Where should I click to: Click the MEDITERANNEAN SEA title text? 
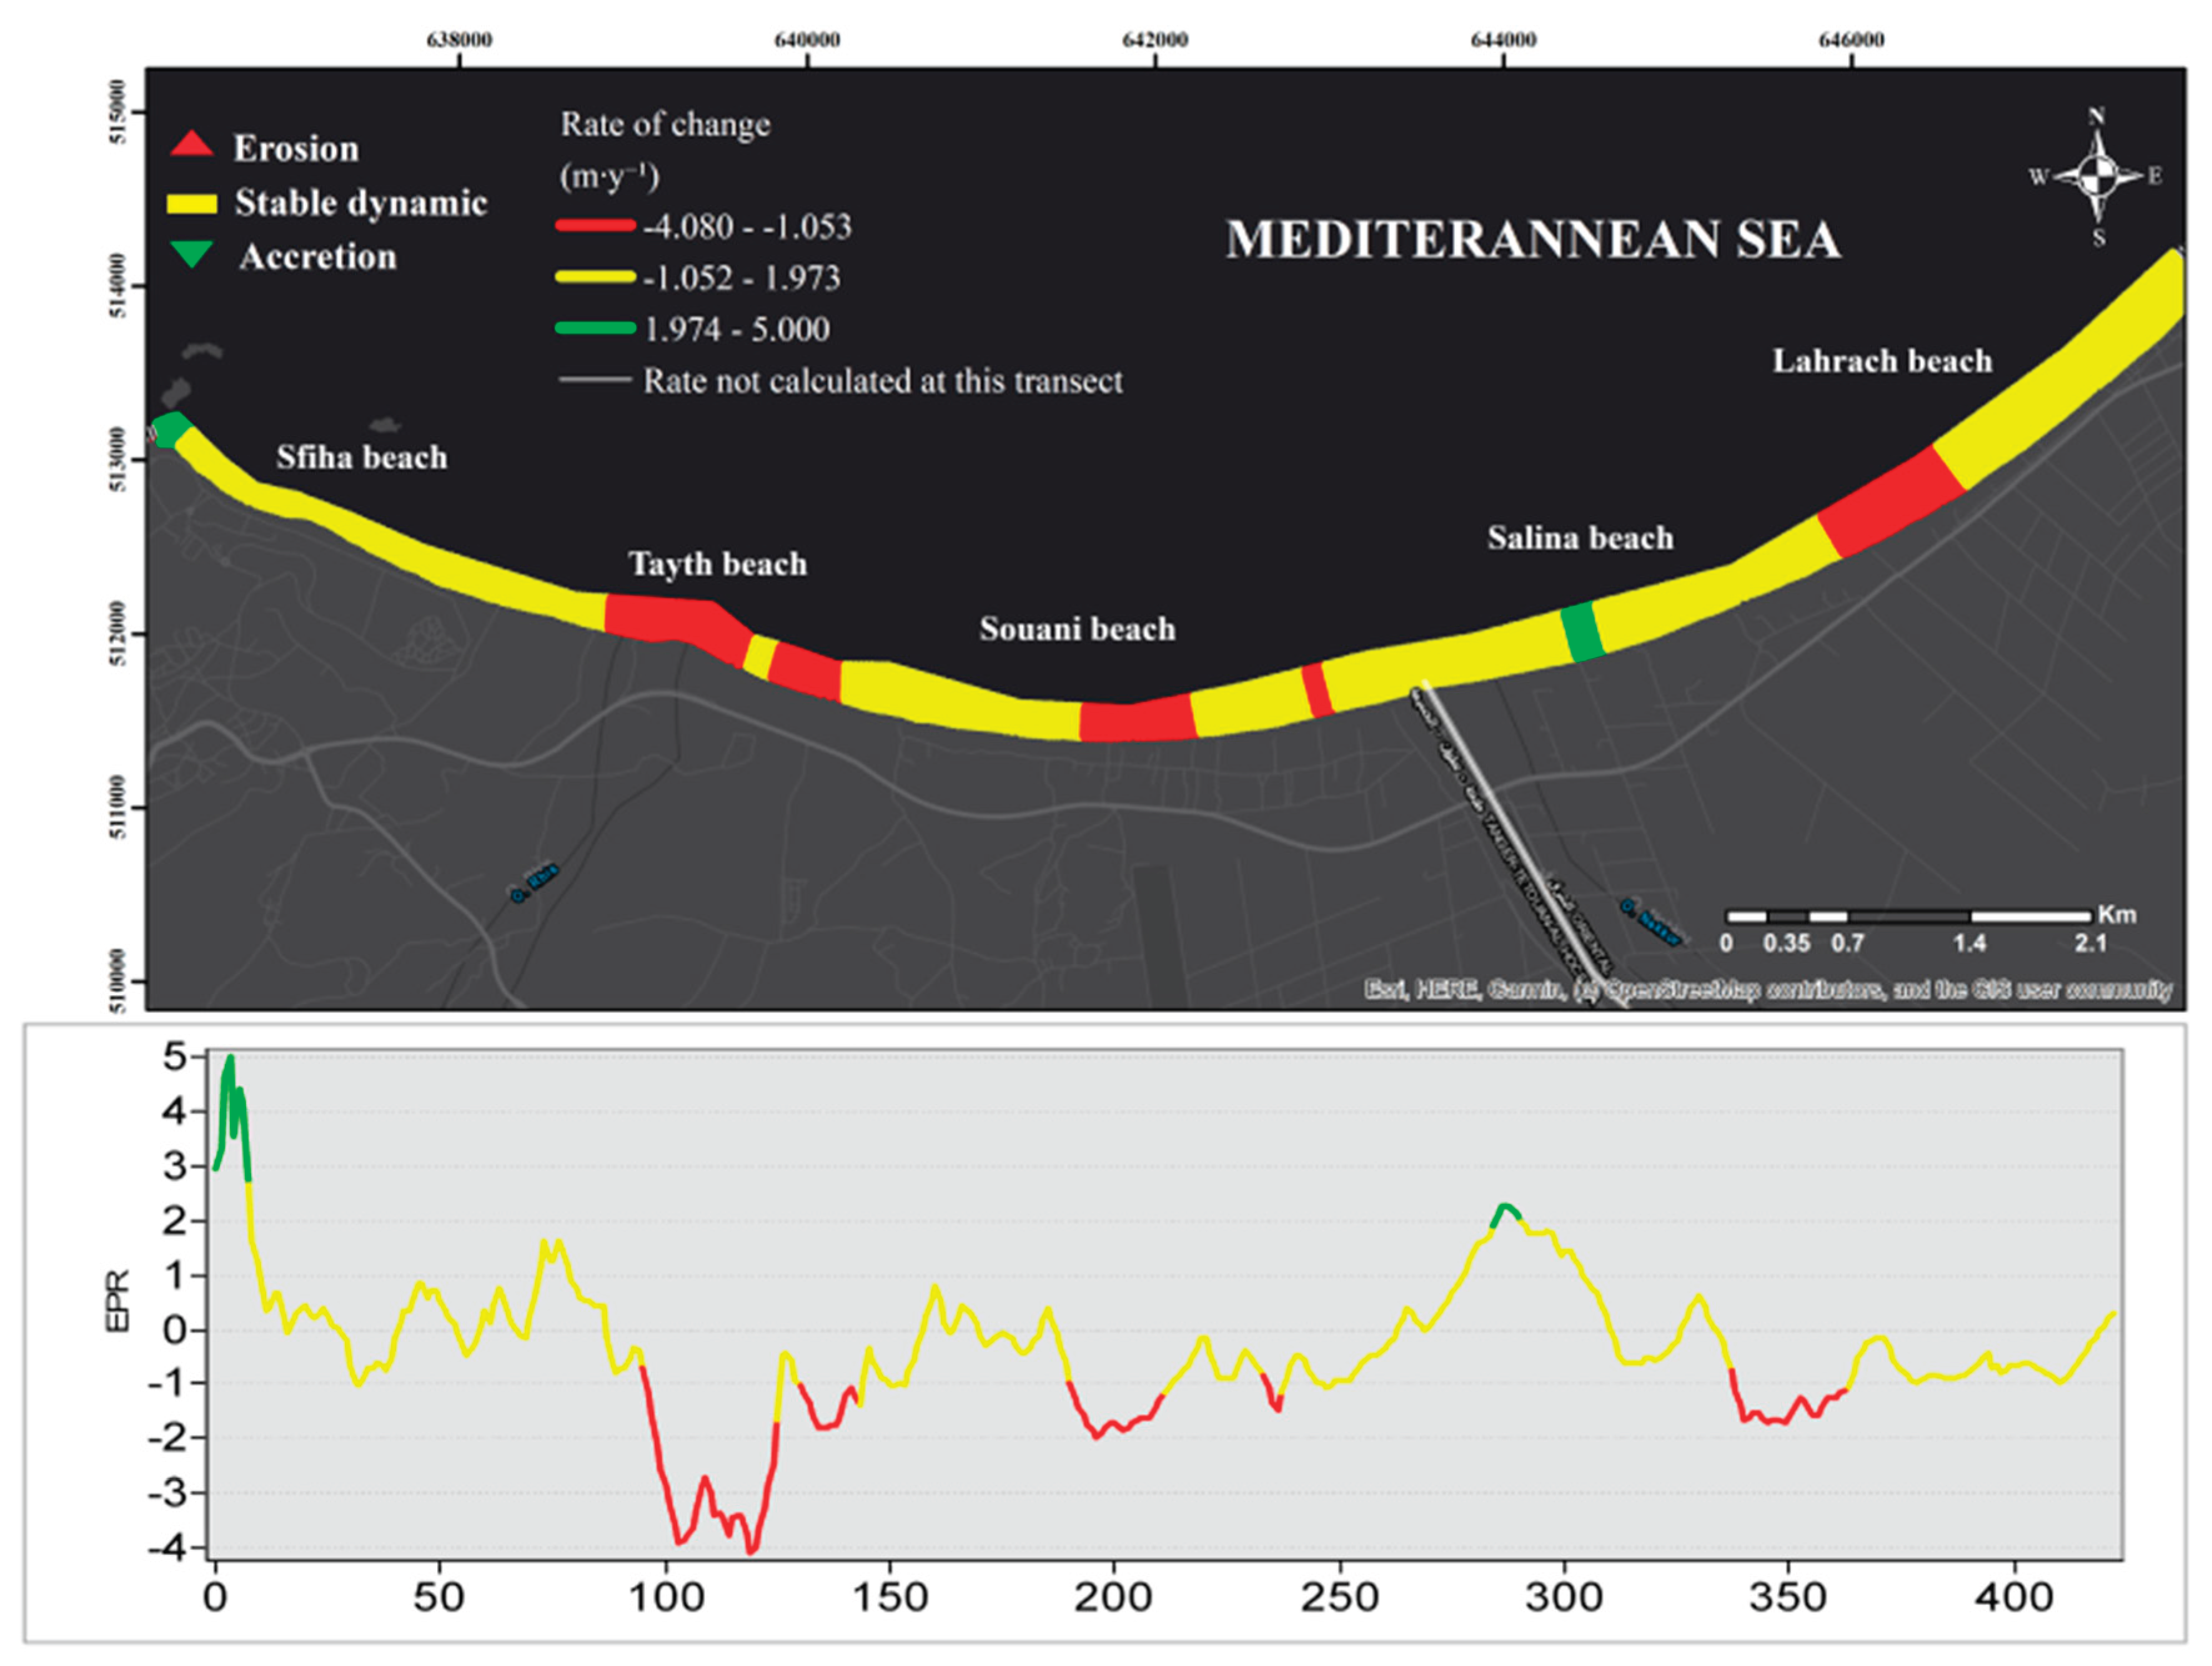pos(1533,240)
